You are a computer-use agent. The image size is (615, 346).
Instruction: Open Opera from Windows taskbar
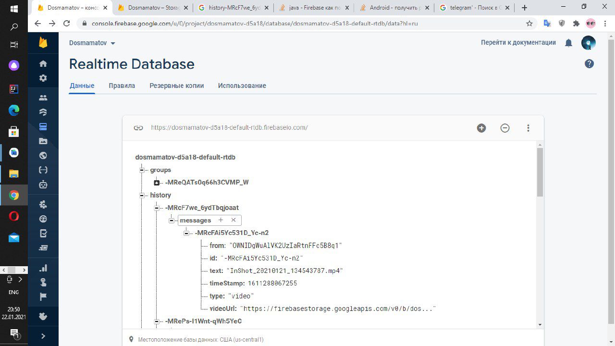14,216
